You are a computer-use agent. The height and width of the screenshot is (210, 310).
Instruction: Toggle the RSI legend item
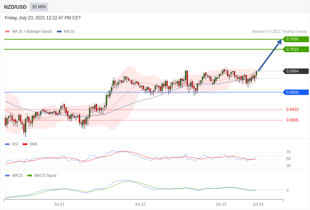(x=11, y=144)
